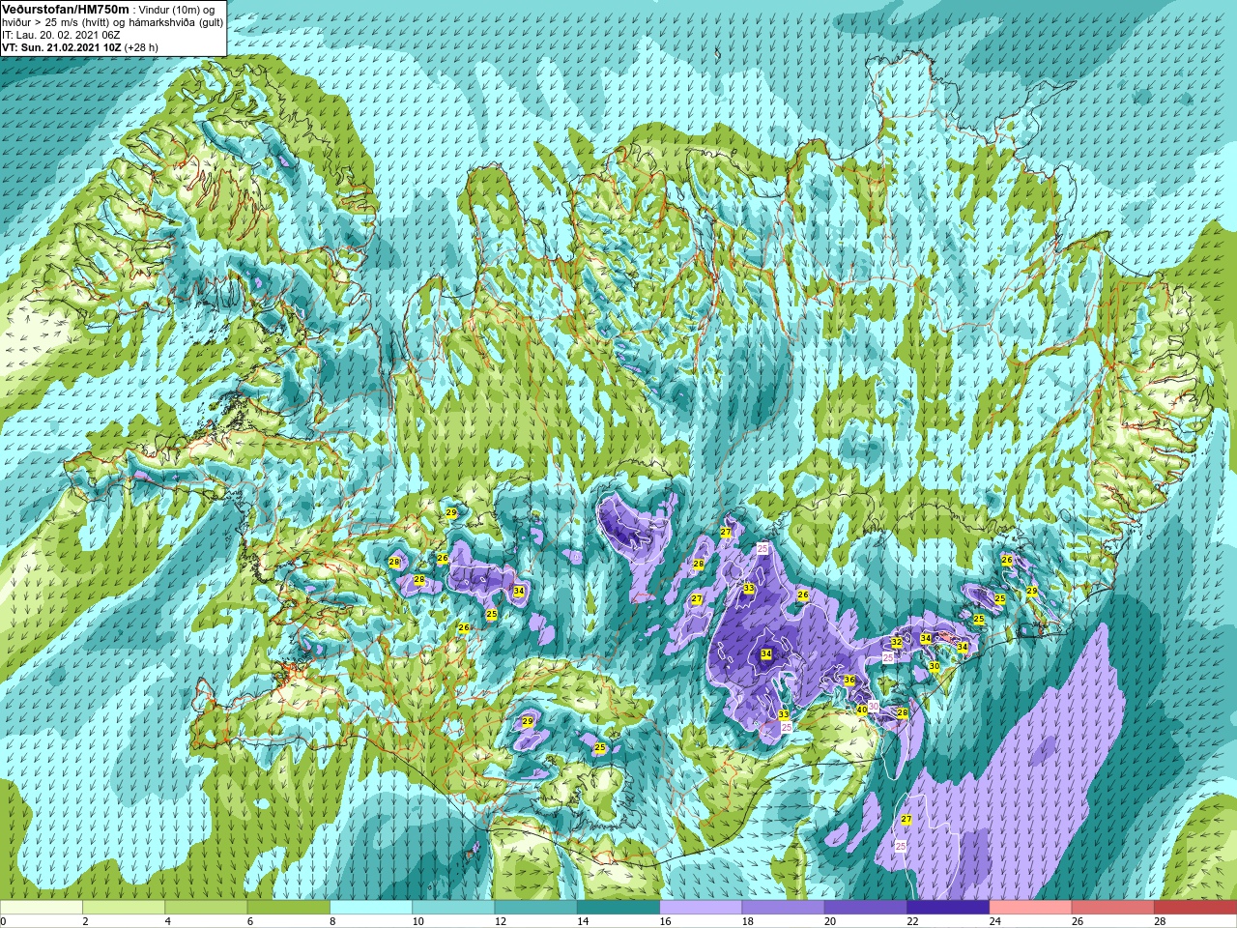Select the 26–28 m/s salmon legend swatch

click(1112, 908)
